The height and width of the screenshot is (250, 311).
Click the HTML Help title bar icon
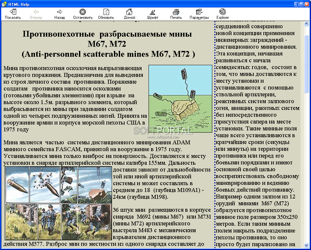[x=4, y=4]
